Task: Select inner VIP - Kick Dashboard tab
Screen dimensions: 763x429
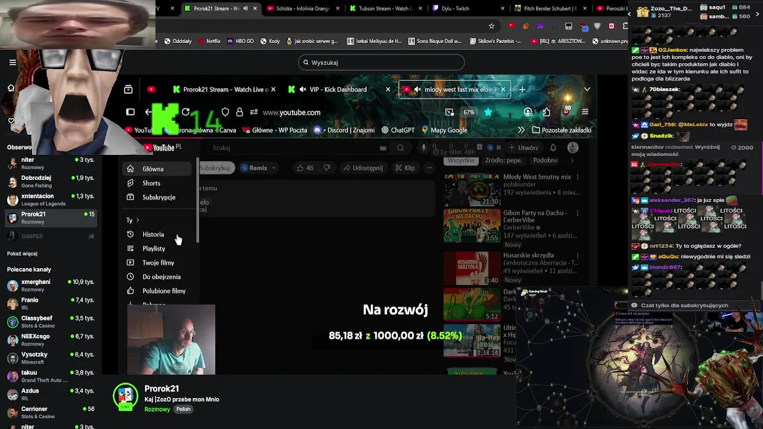Action: (338, 89)
